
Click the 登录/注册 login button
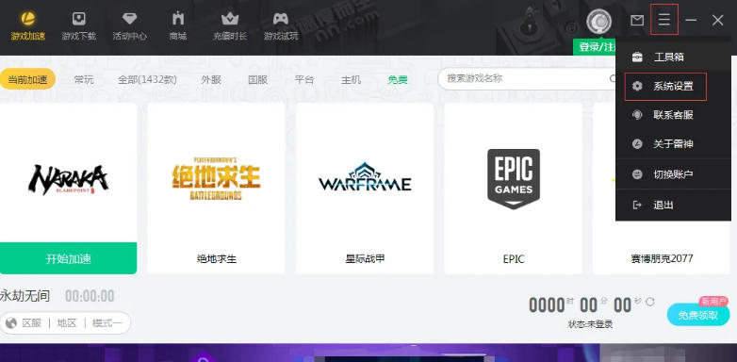[595, 47]
